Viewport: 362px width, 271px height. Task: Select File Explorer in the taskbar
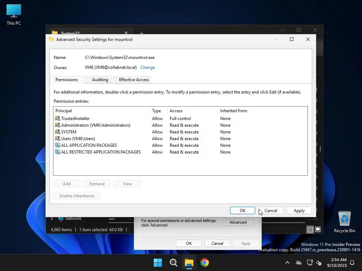coord(189,263)
